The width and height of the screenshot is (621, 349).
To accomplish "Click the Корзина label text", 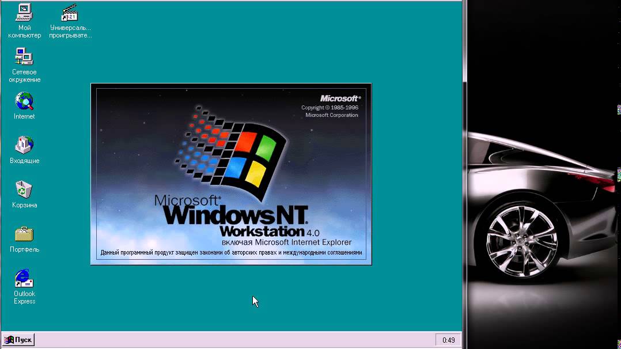I will click(25, 205).
